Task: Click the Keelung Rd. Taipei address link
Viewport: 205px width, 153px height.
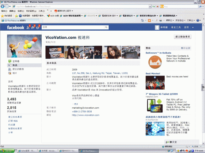Action: pyautogui.click(x=100, y=73)
